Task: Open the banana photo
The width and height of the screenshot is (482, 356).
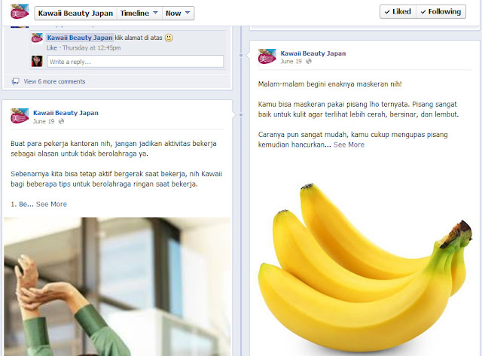Action: [x=365, y=267]
